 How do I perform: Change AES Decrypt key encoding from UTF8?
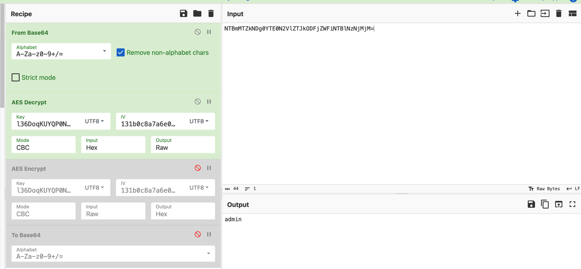pyautogui.click(x=94, y=121)
